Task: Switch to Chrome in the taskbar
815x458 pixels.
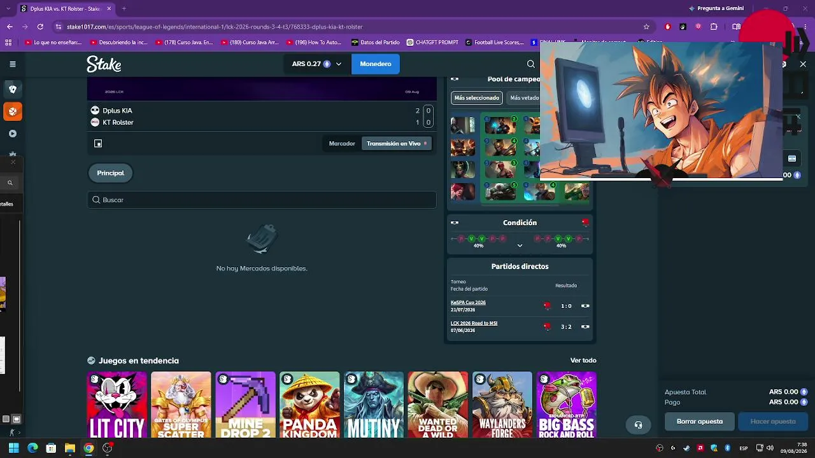Action: [89, 448]
